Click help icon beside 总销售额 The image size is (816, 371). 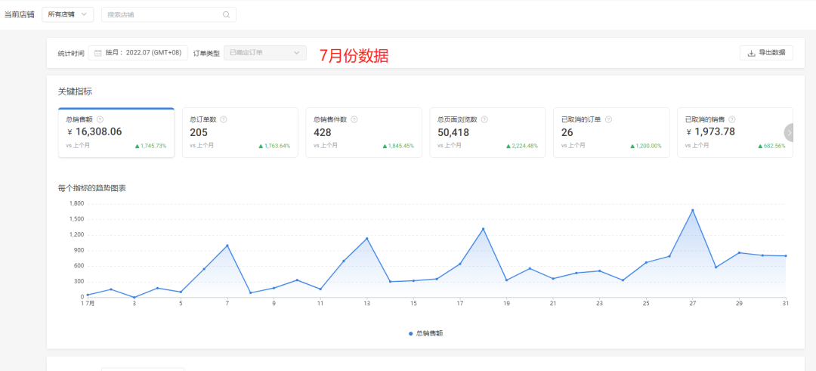[x=100, y=119]
